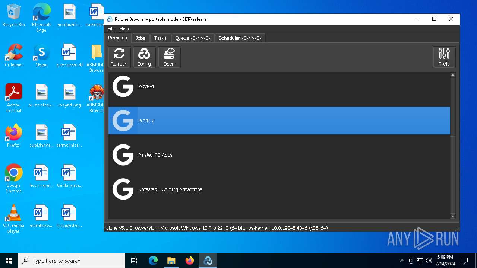This screenshot has width=477, height=268.
Task: Click the Refresh remotes button
Action: pos(119,57)
